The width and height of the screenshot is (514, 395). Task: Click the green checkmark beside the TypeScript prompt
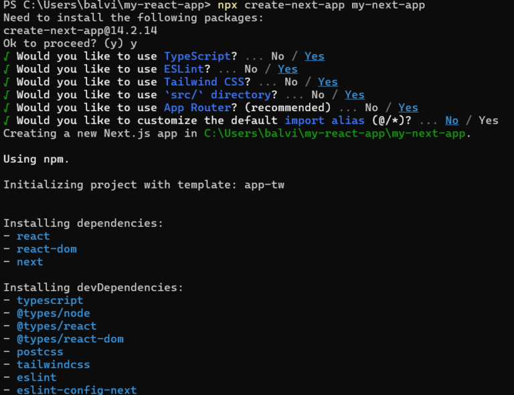pos(6,56)
